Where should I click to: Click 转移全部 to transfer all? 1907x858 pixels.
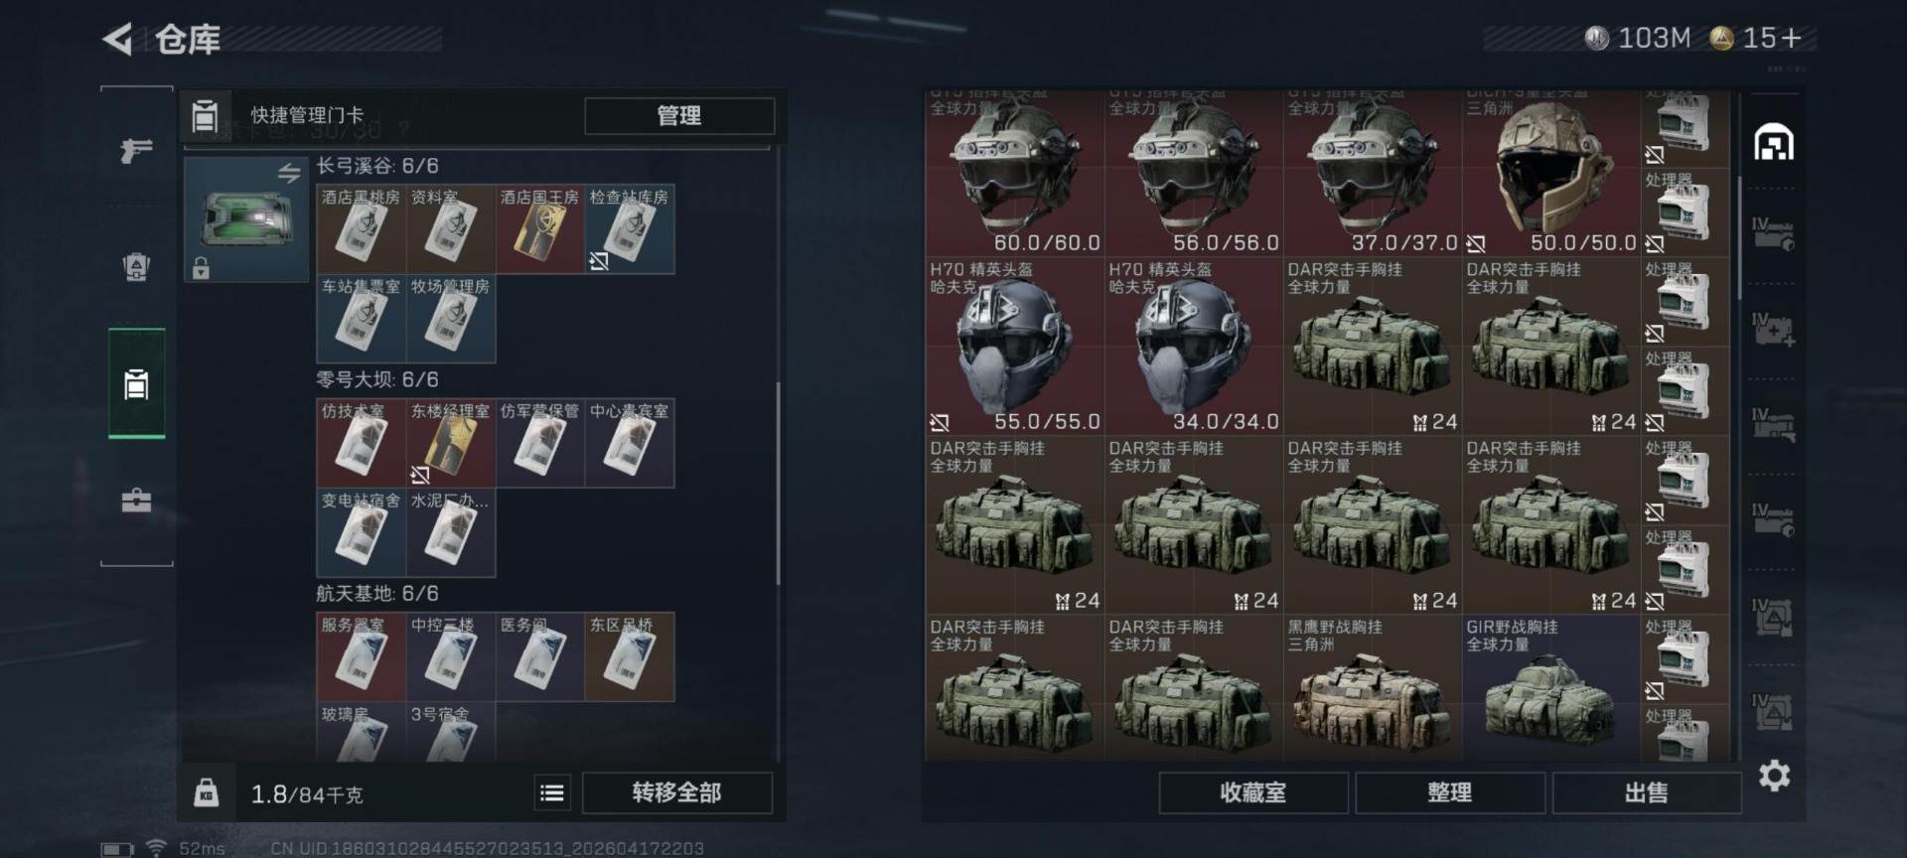(677, 792)
